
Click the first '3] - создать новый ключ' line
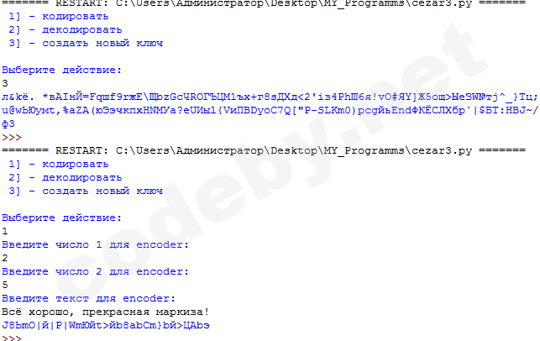(x=86, y=44)
